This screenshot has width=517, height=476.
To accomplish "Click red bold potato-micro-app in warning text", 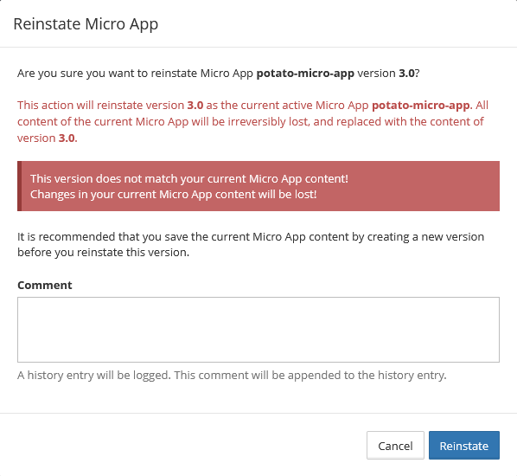I will click(421, 106).
